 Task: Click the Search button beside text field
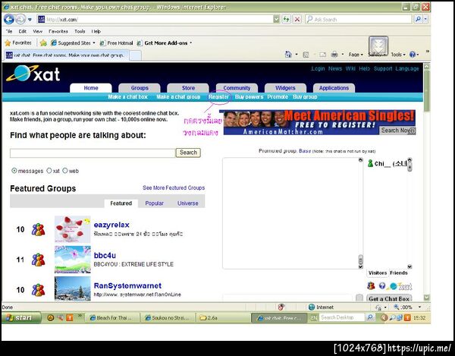point(188,153)
